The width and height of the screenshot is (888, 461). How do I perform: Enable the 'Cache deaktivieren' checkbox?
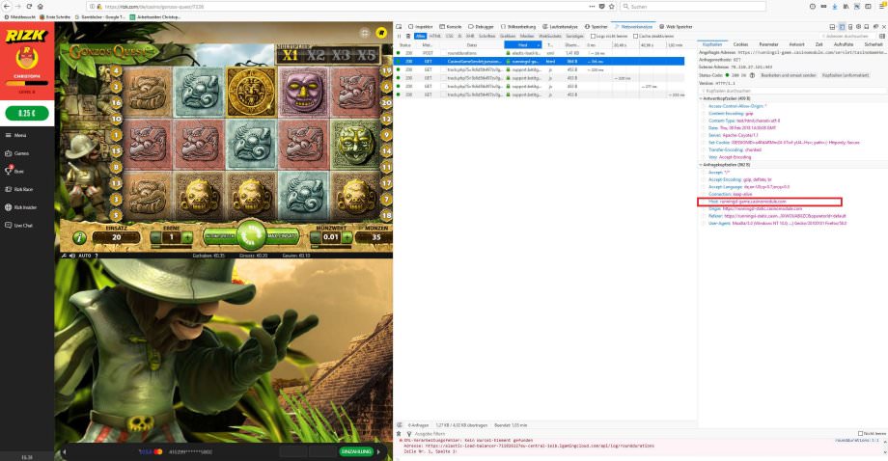635,36
